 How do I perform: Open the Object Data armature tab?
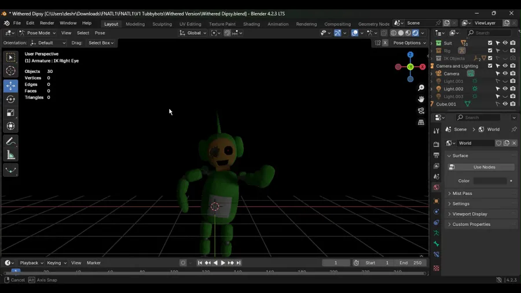pyautogui.click(x=436, y=233)
